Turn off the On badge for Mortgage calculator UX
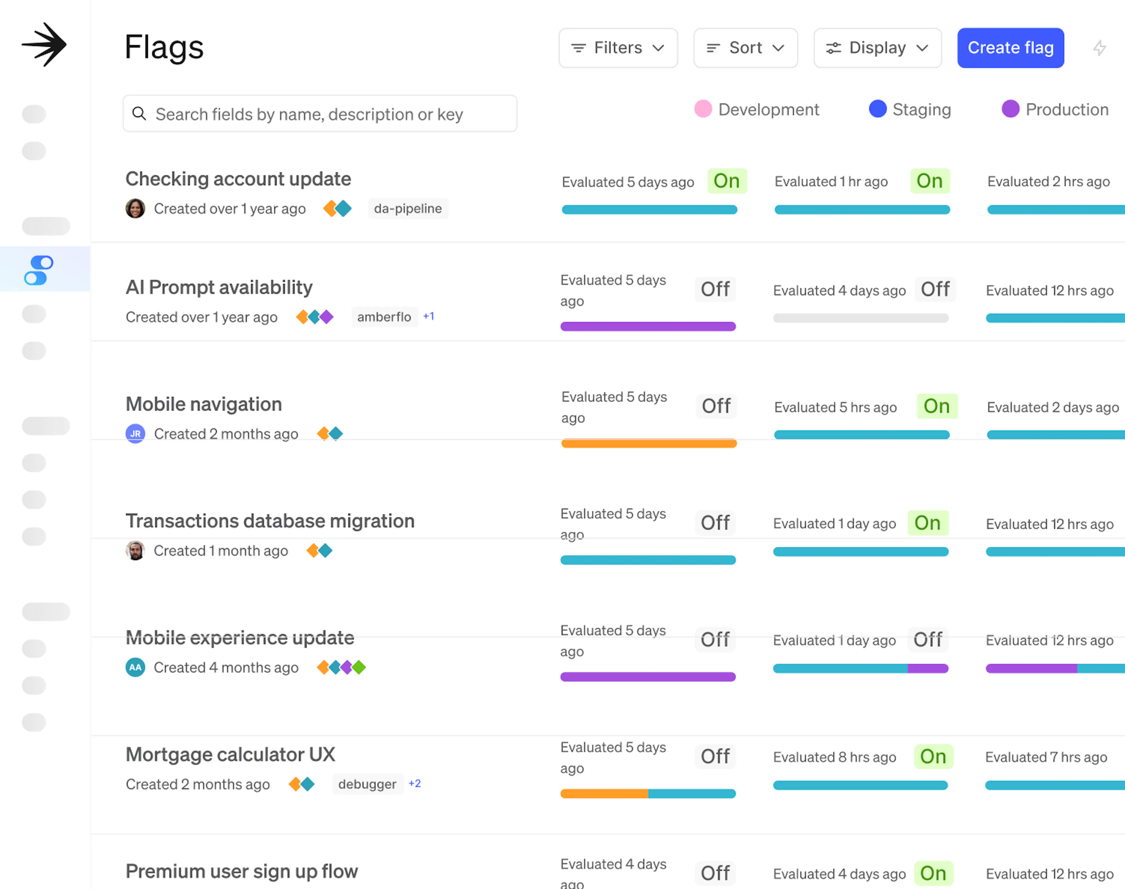This screenshot has width=1125, height=889. click(x=933, y=757)
